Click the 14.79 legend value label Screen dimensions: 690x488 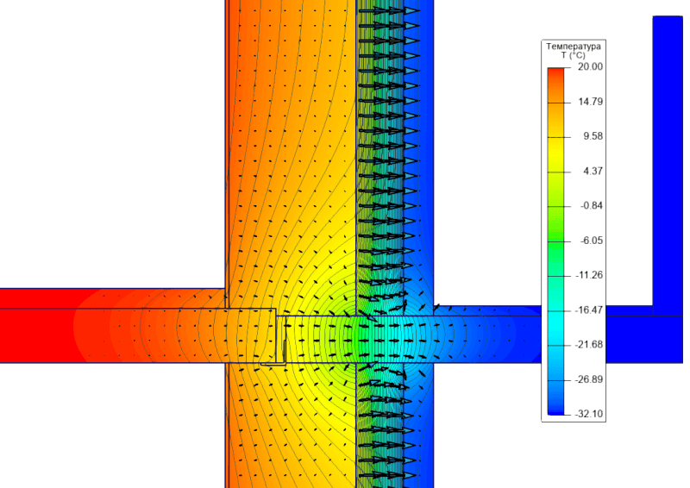[591, 102]
